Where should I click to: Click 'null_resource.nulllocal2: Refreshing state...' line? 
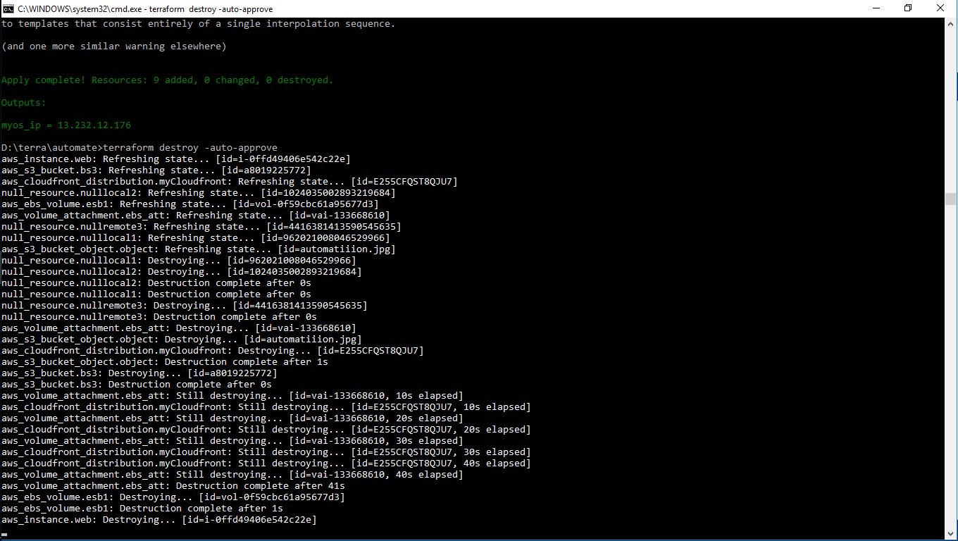pyautogui.click(x=199, y=193)
